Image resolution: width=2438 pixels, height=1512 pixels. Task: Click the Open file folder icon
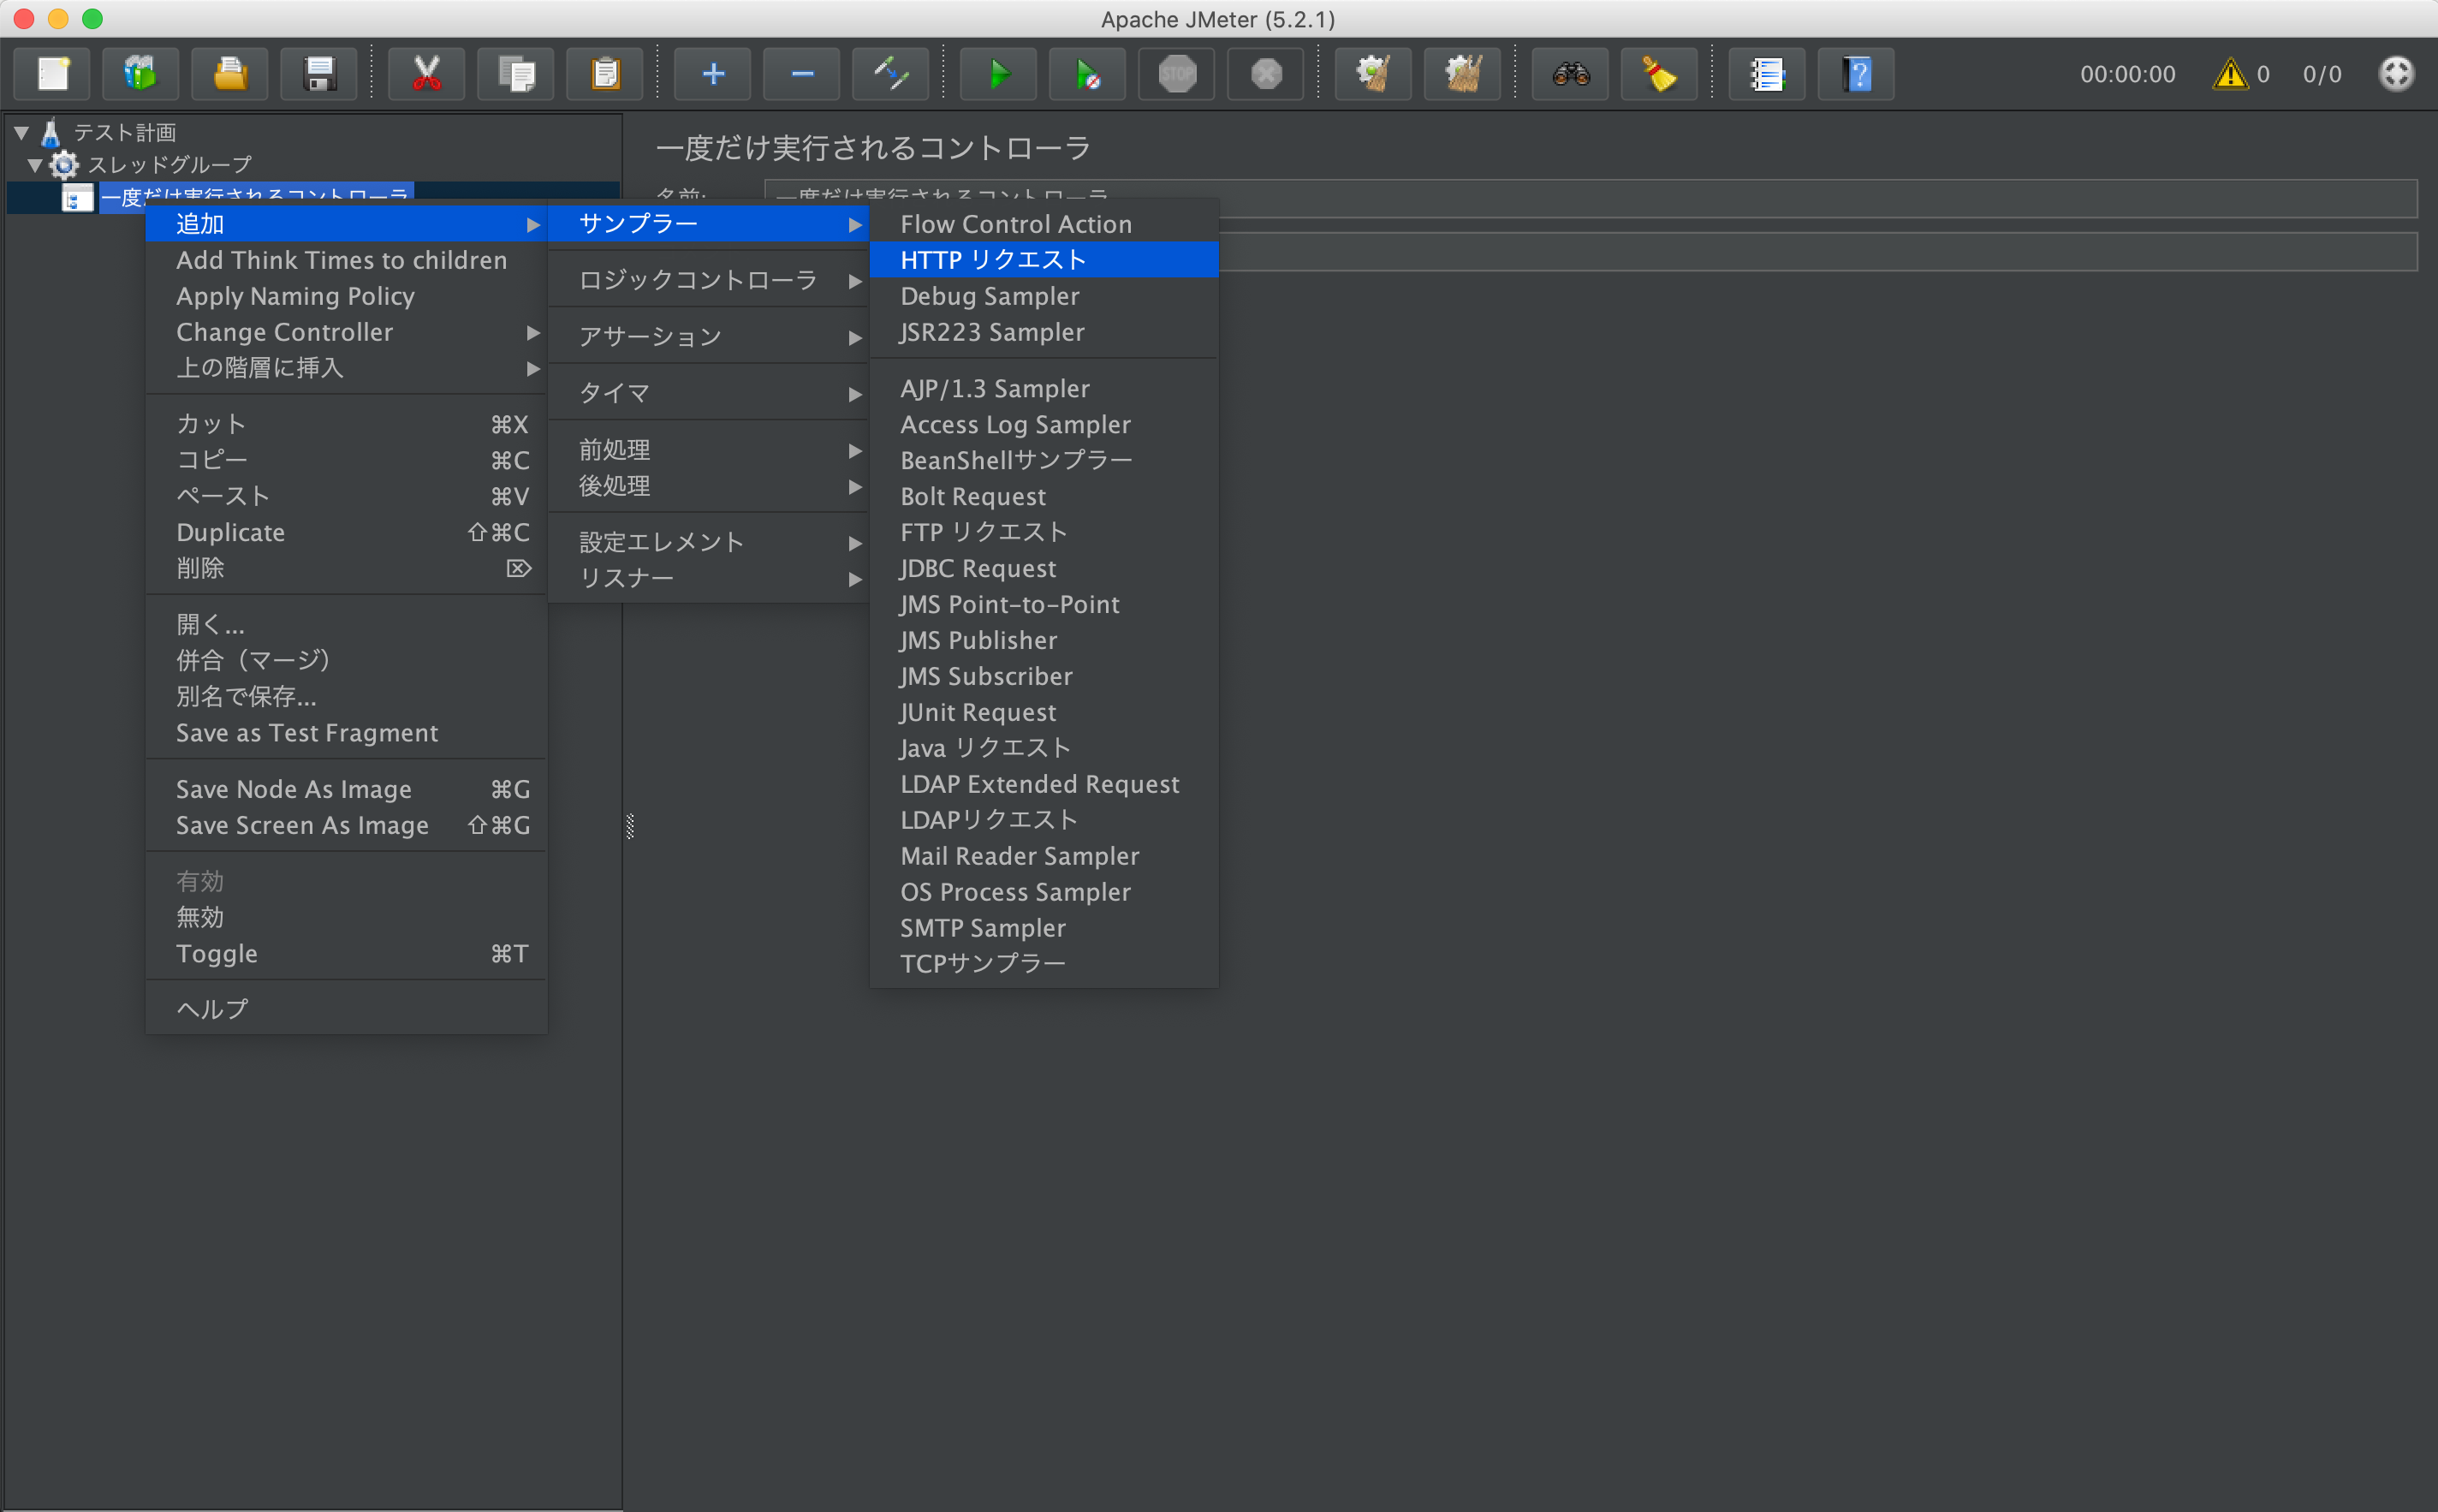pos(230,74)
